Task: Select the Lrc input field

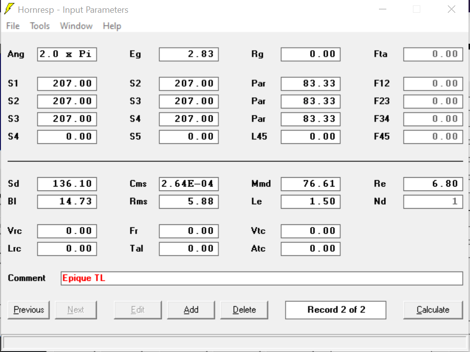Action: pos(67,249)
